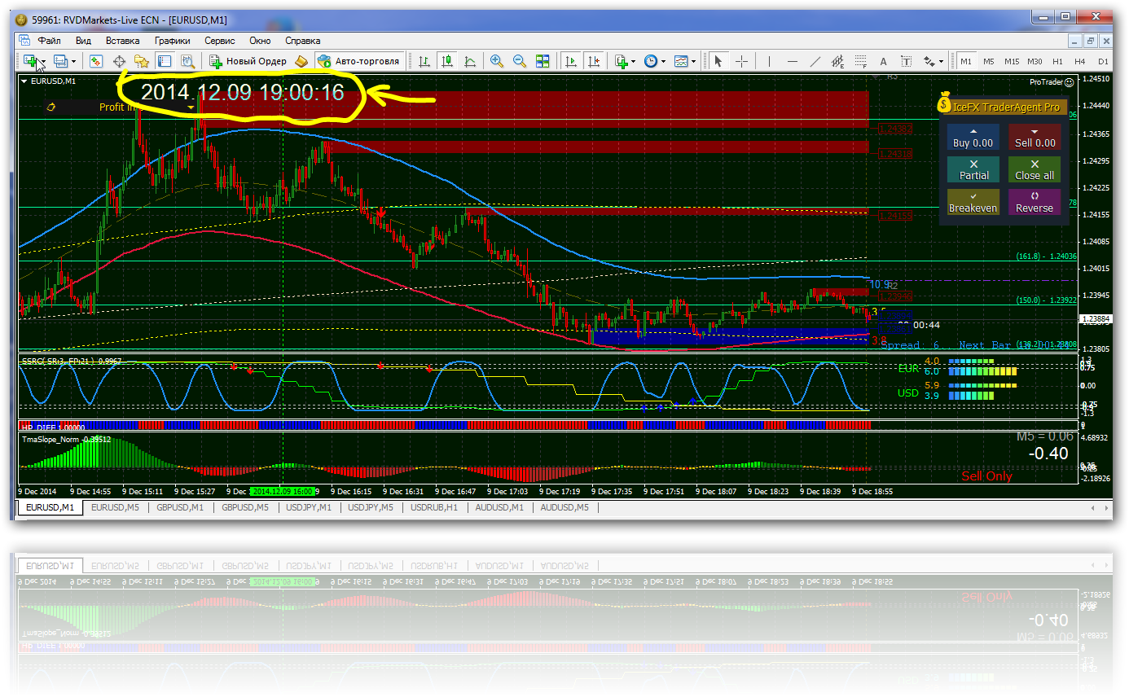Open the indicators list icon
1129x697 pixels.
[x=621, y=61]
